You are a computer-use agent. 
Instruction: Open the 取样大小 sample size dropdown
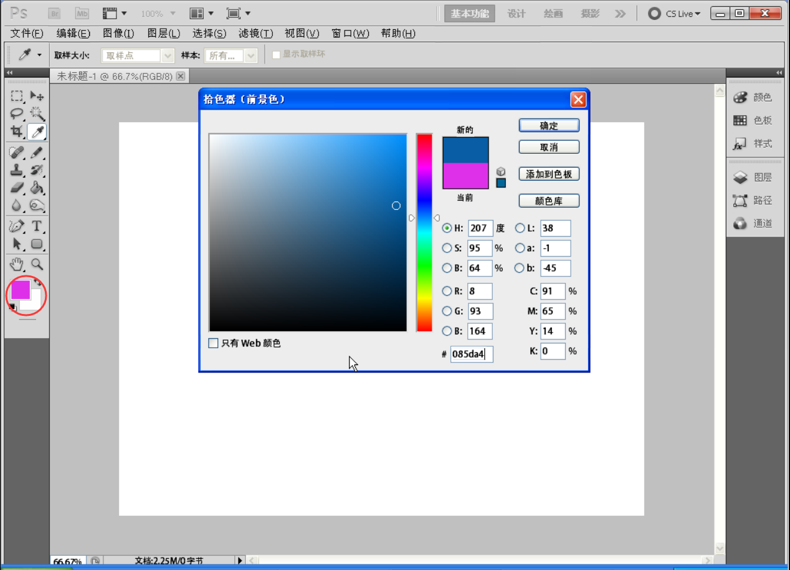click(137, 56)
